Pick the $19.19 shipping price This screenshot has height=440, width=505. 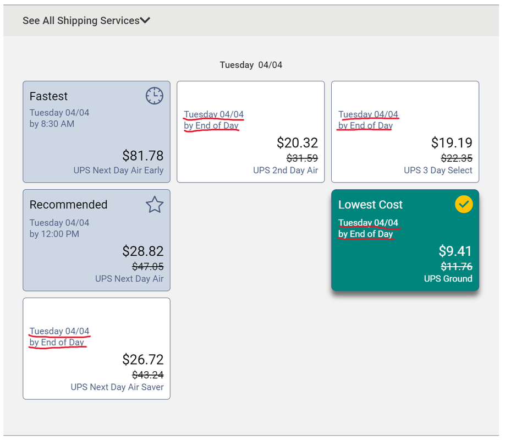[452, 142]
